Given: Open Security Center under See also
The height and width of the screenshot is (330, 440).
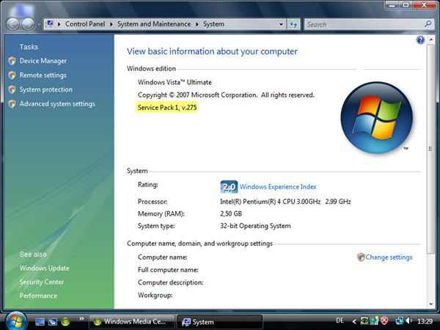Looking at the screenshot, I should click(x=42, y=282).
